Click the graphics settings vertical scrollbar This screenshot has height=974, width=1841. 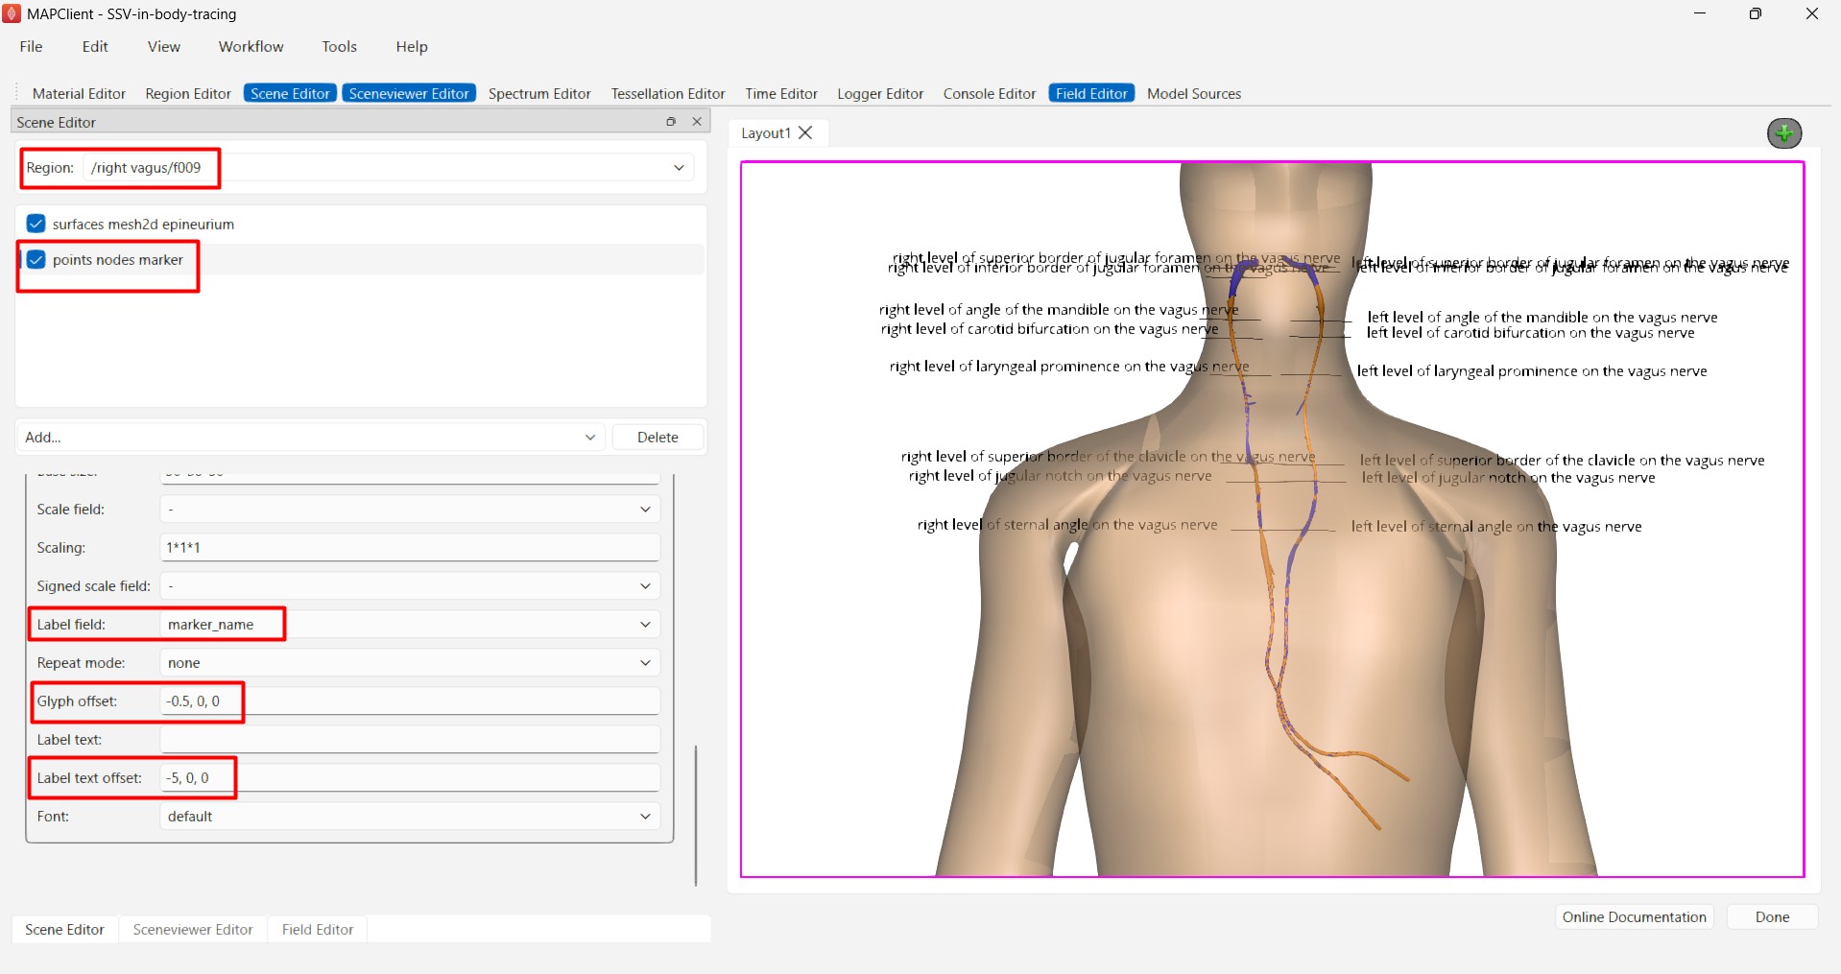696,815
